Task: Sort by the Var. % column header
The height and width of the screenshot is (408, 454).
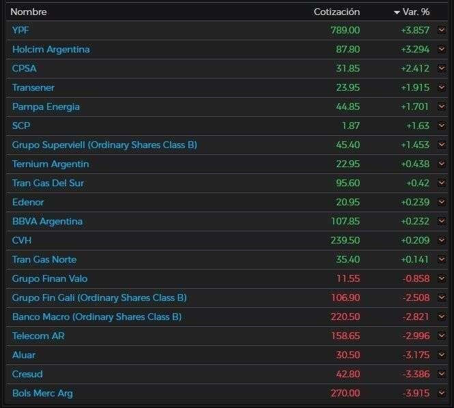Action: (x=416, y=12)
